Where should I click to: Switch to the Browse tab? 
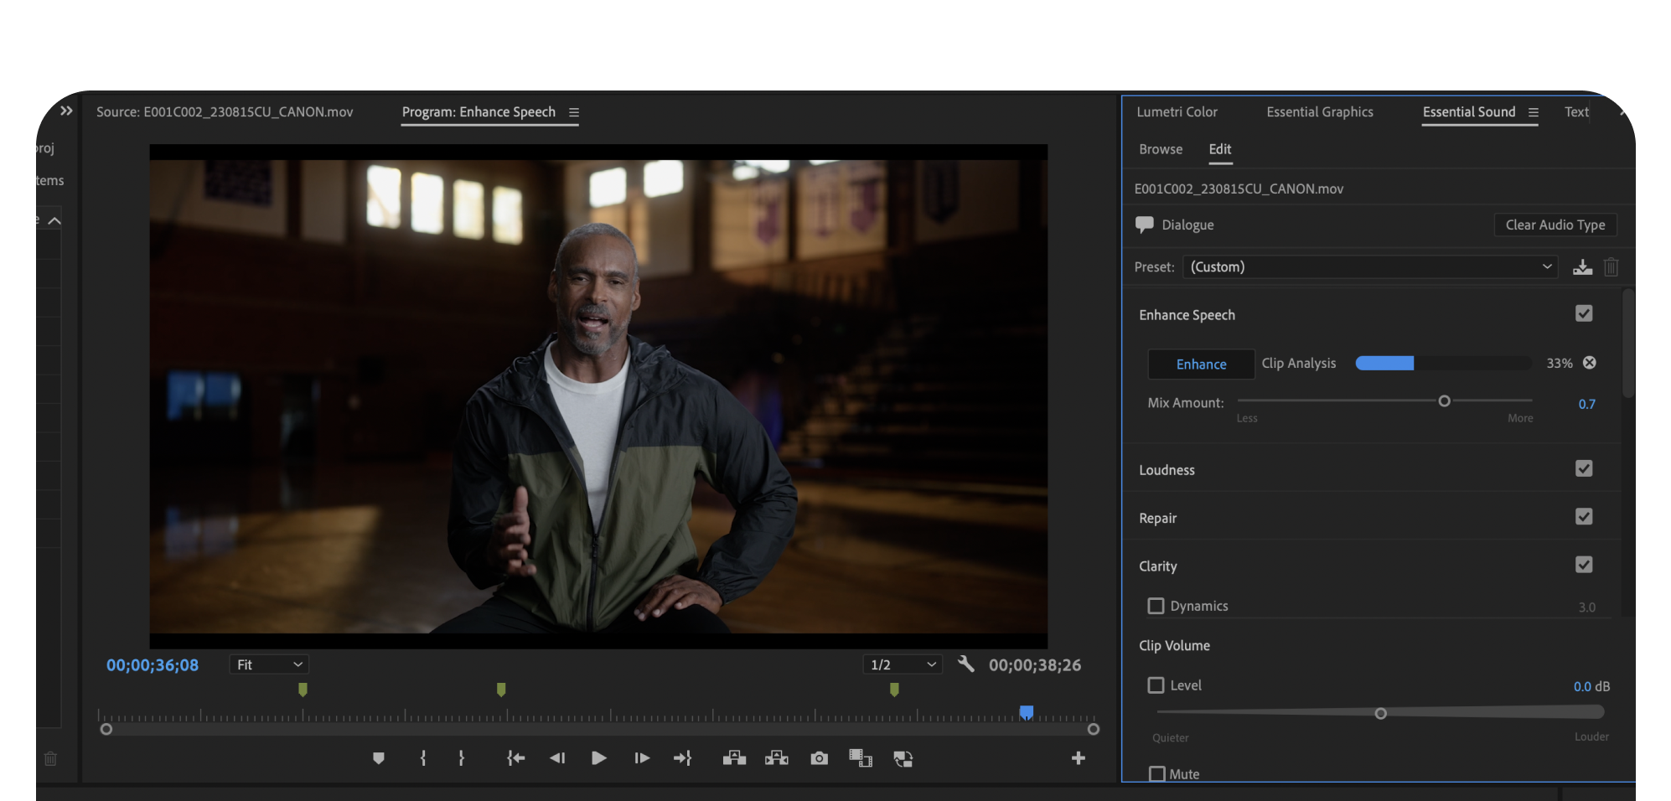click(x=1161, y=149)
